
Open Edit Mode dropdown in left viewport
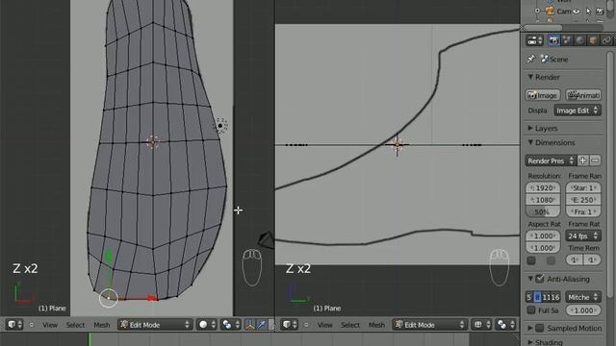[155, 325]
